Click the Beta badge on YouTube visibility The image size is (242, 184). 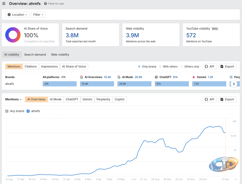coord(215,29)
